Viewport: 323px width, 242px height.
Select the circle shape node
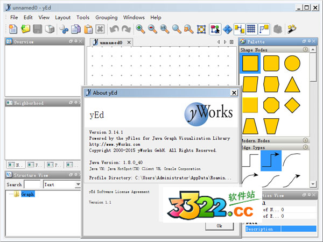(x=292, y=63)
